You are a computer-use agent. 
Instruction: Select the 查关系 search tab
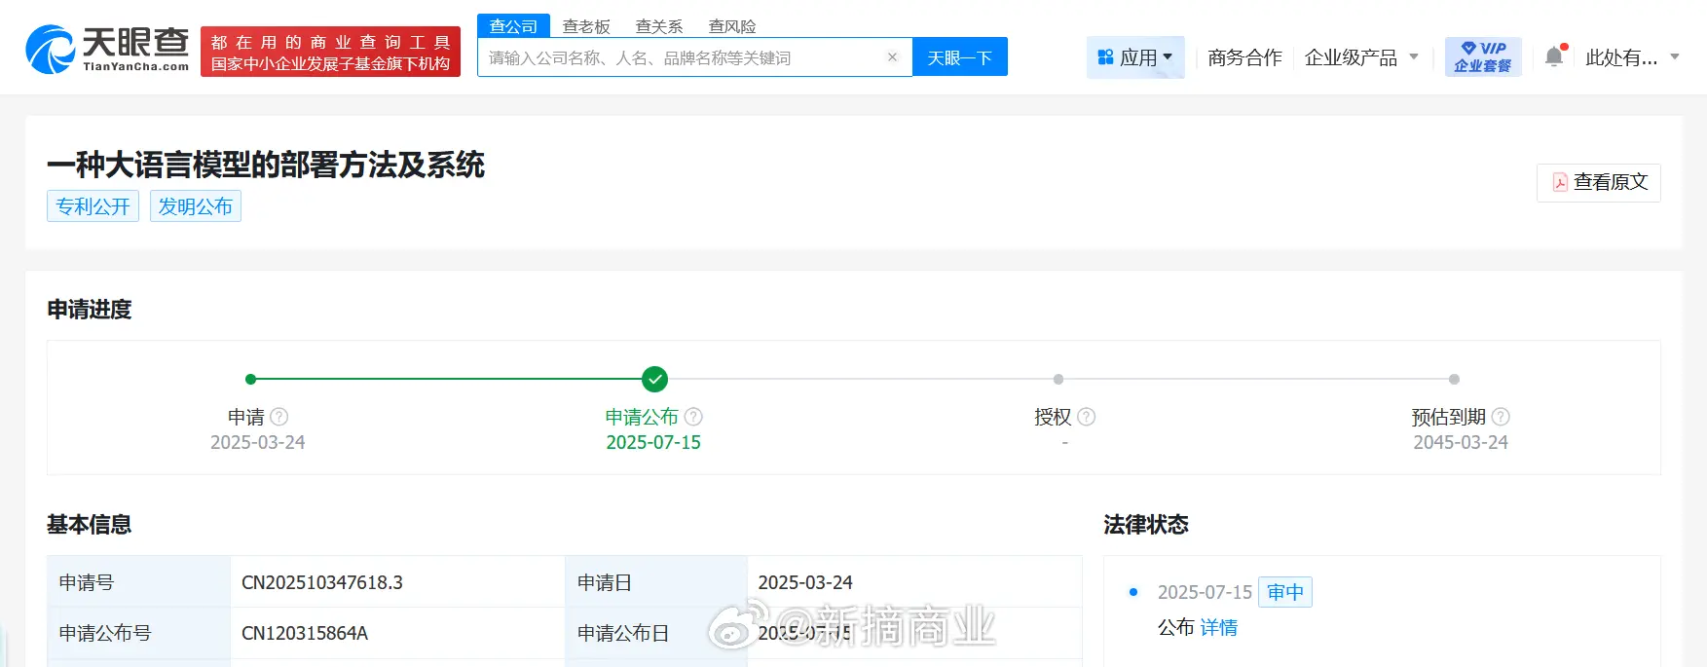click(x=659, y=26)
